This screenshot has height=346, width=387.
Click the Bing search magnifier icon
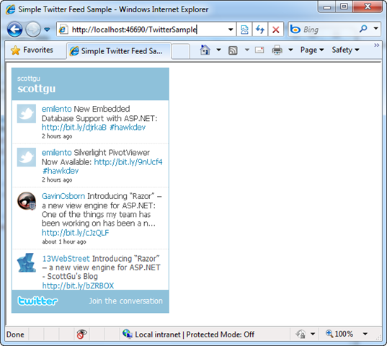[363, 29]
